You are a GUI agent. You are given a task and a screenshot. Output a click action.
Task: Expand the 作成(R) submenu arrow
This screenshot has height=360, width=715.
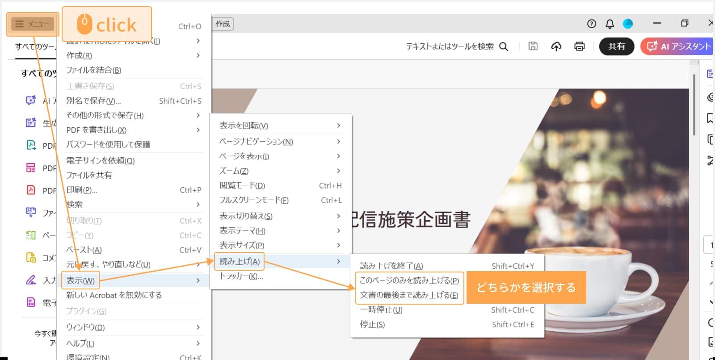[x=198, y=55]
